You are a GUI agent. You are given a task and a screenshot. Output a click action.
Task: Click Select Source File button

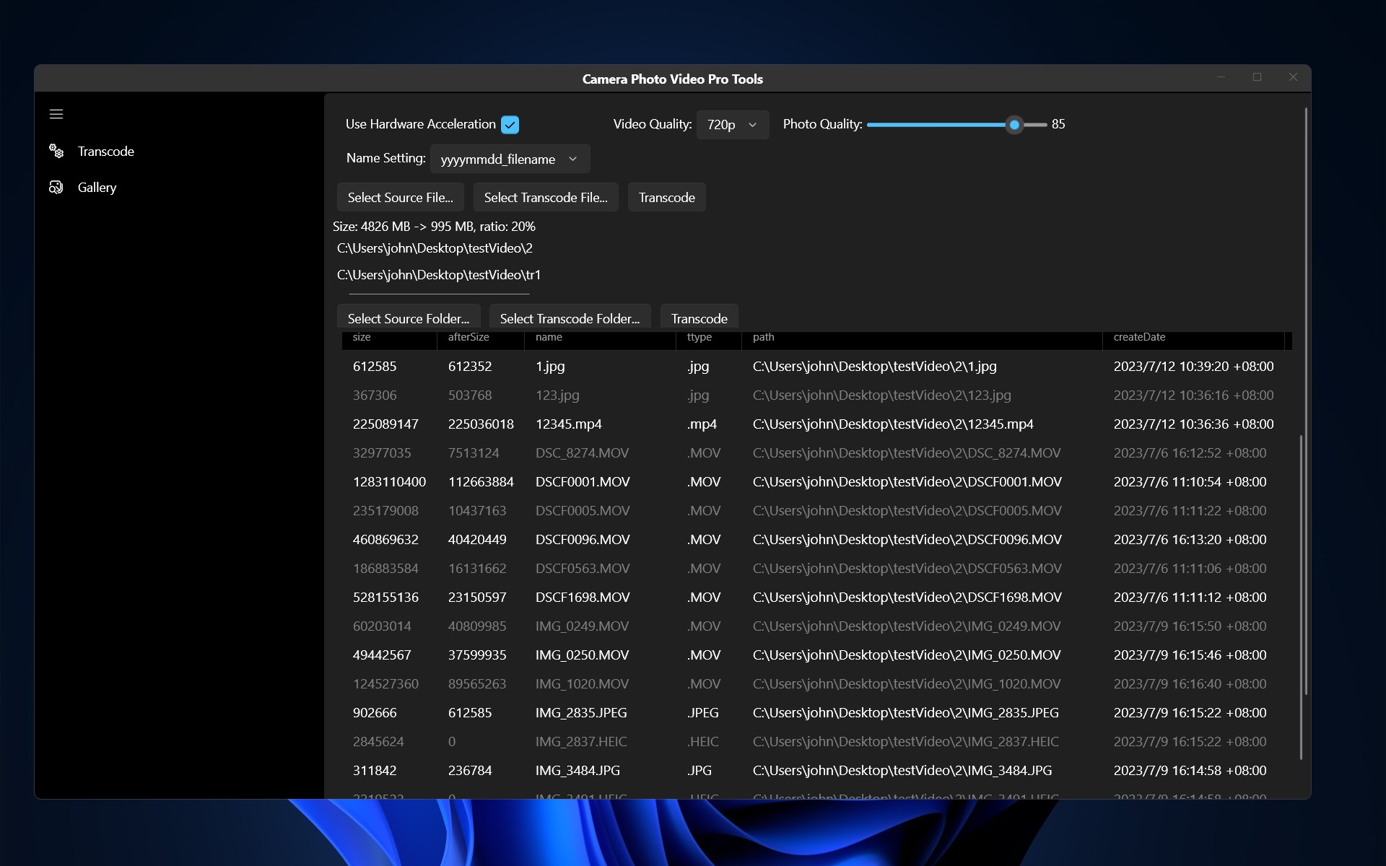click(x=400, y=197)
